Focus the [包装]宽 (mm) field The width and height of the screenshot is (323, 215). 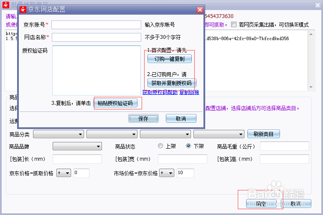click(x=183, y=159)
